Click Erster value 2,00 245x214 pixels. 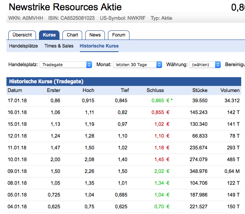55,159
